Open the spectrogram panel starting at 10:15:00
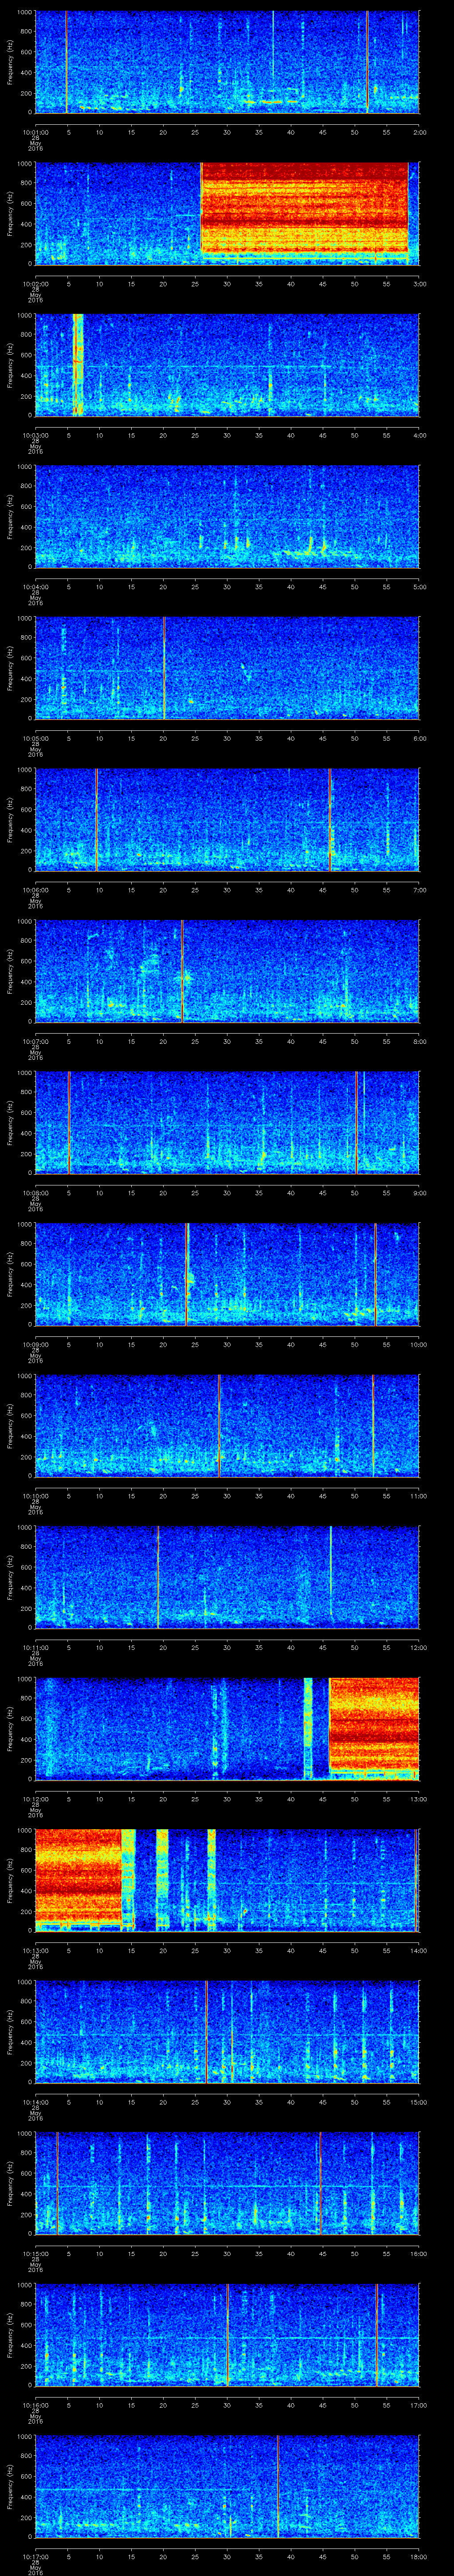 coord(227,2183)
